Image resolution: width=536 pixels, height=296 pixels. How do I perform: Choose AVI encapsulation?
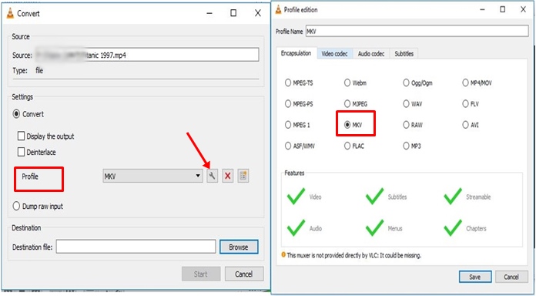point(465,125)
